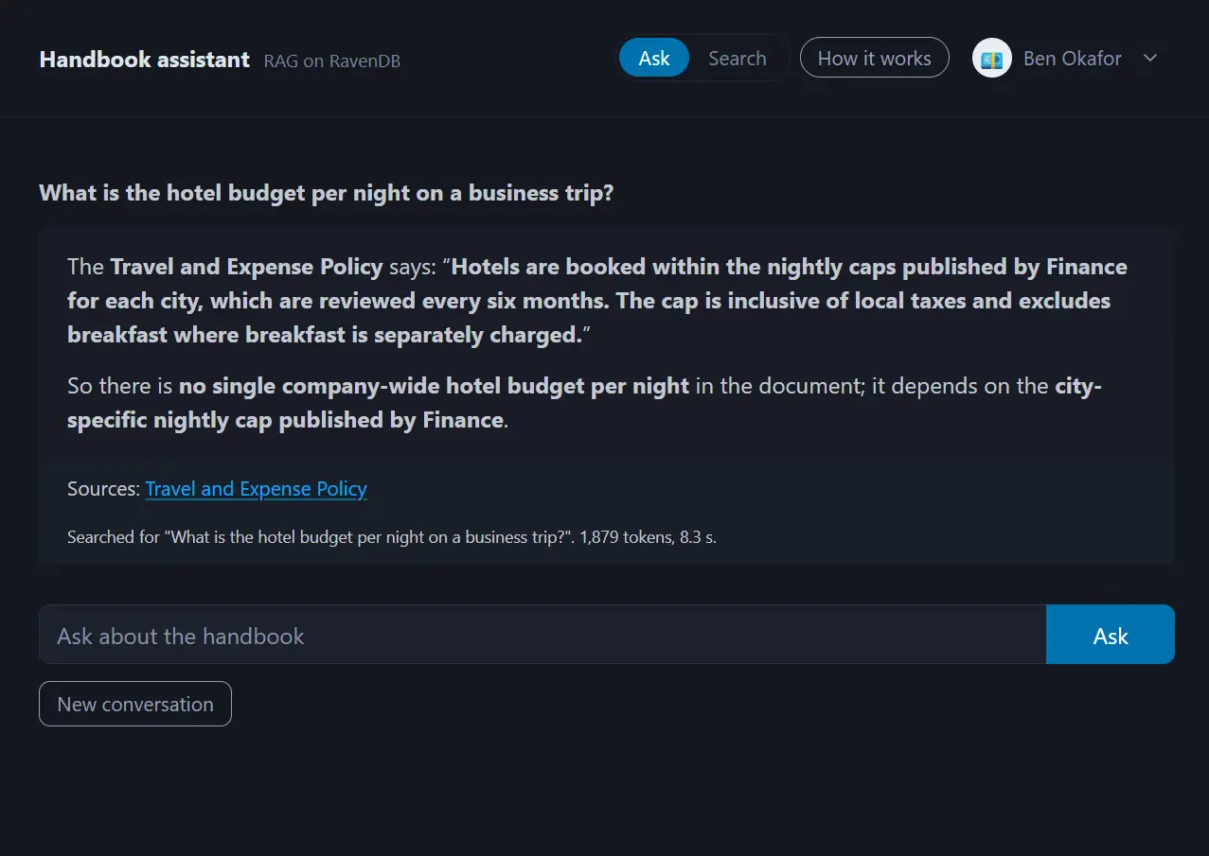Click the RAG on RavenDB subtitle
1209x856 pixels.
[x=331, y=61]
